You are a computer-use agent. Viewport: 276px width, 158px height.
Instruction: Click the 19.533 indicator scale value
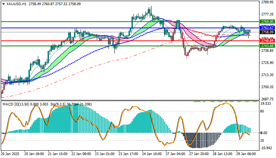coord(266,104)
